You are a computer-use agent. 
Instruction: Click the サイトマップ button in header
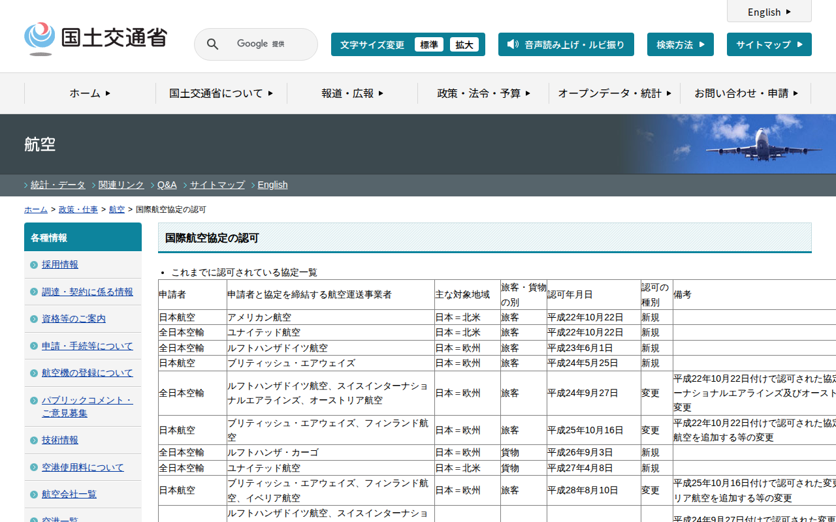click(x=769, y=44)
